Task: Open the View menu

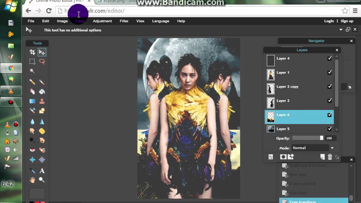Action: pos(140,21)
